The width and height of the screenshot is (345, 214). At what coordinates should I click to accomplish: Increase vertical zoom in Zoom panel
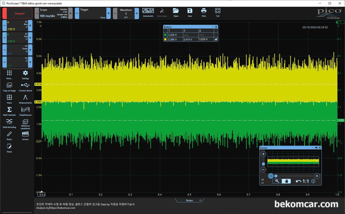pos(263,154)
